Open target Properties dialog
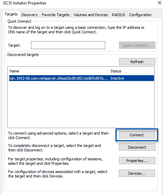The image size is (163, 195). pos(137,161)
